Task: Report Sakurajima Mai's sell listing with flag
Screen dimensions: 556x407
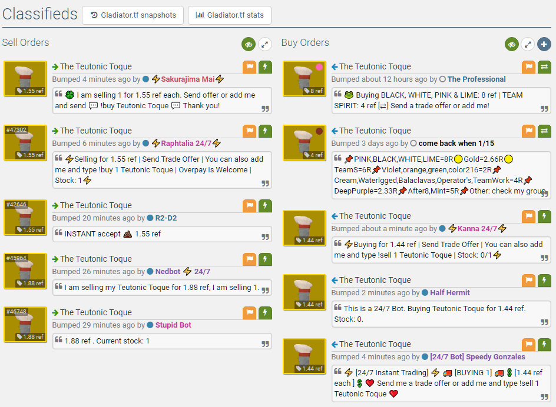Action: (x=250, y=67)
